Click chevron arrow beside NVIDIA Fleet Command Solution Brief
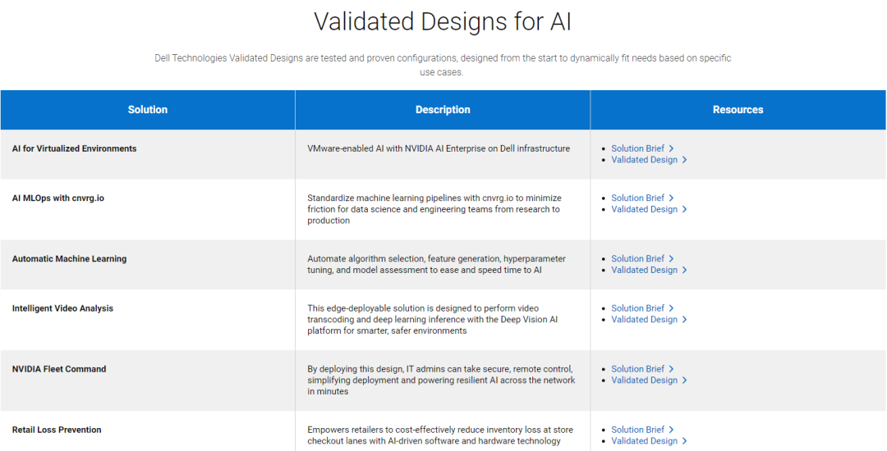 pyautogui.click(x=671, y=368)
